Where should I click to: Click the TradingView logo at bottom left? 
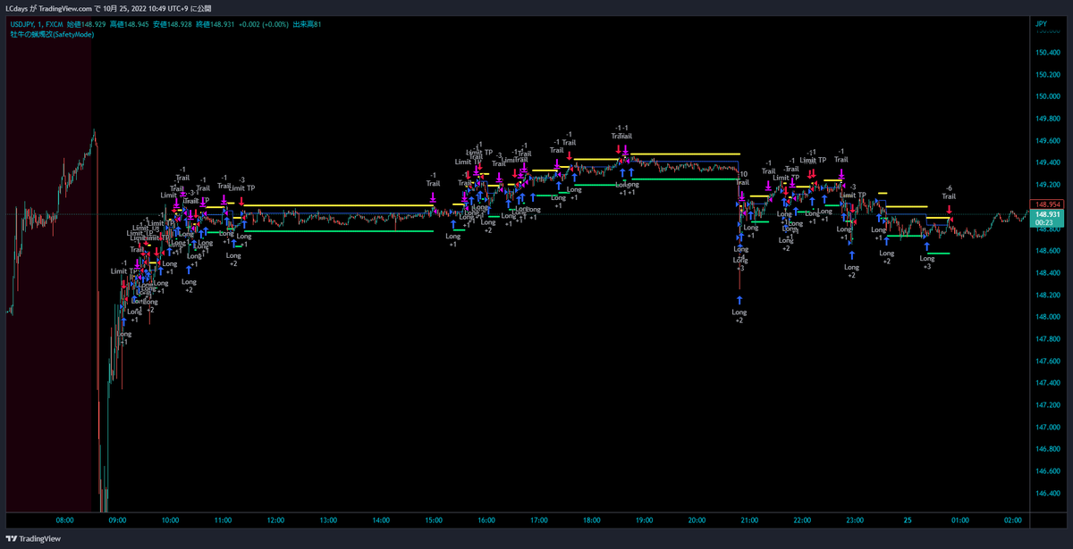[x=34, y=538]
